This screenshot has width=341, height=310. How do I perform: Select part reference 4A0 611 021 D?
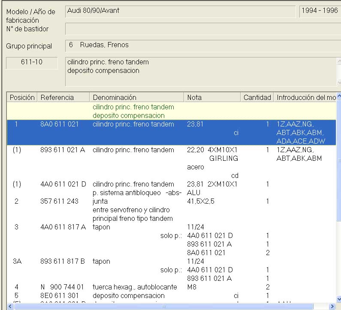[x=63, y=184]
